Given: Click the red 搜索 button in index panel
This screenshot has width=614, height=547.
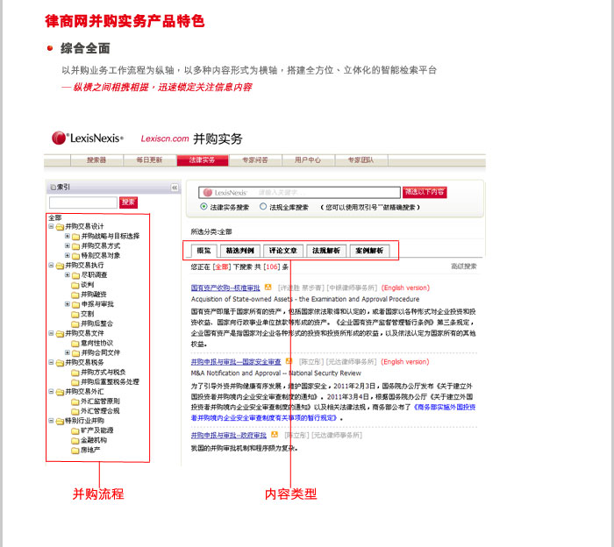Looking at the screenshot, I should 128,202.
